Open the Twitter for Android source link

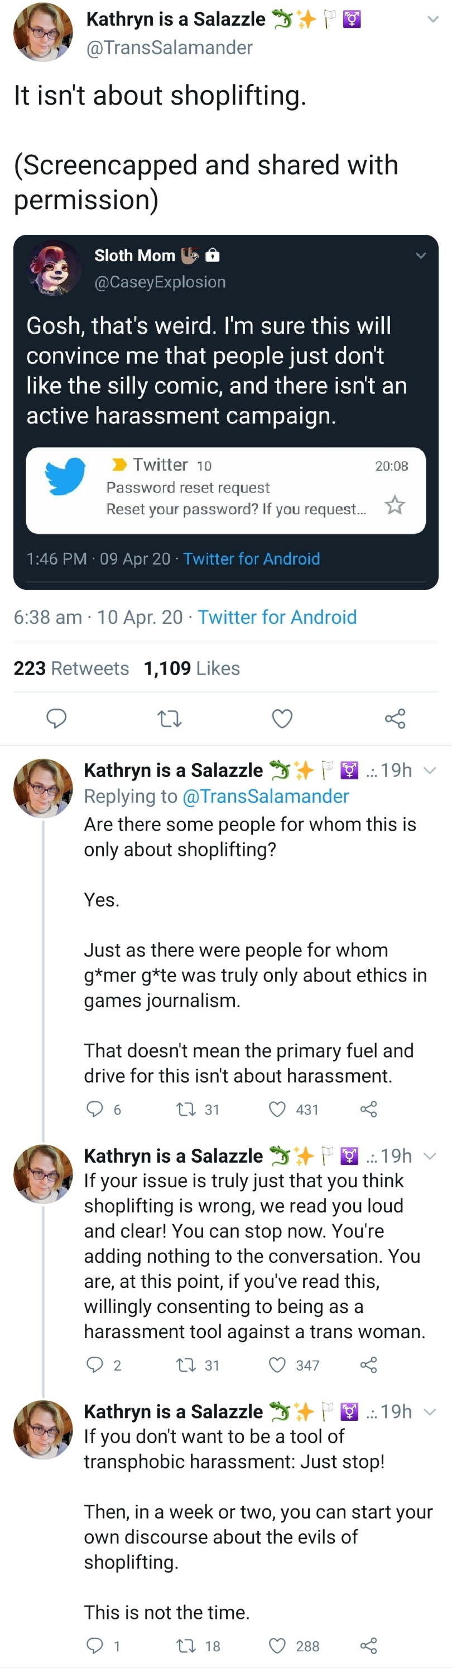click(277, 617)
